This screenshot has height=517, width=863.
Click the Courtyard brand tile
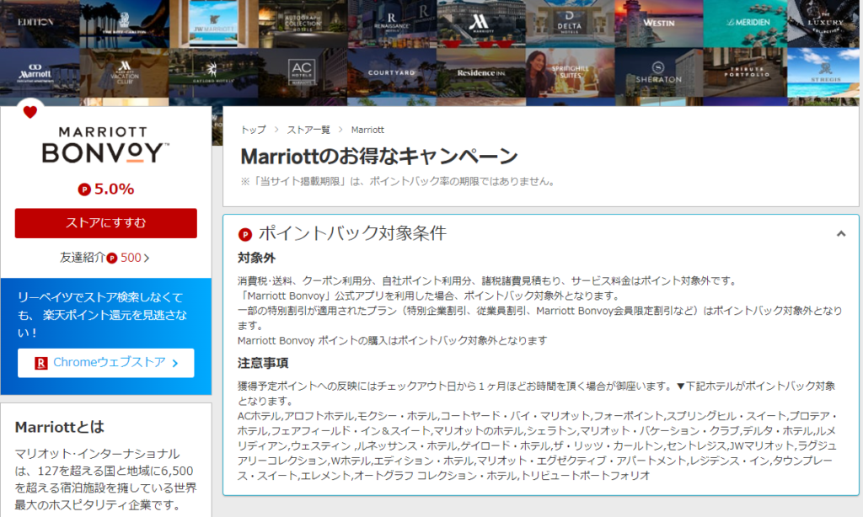click(392, 72)
